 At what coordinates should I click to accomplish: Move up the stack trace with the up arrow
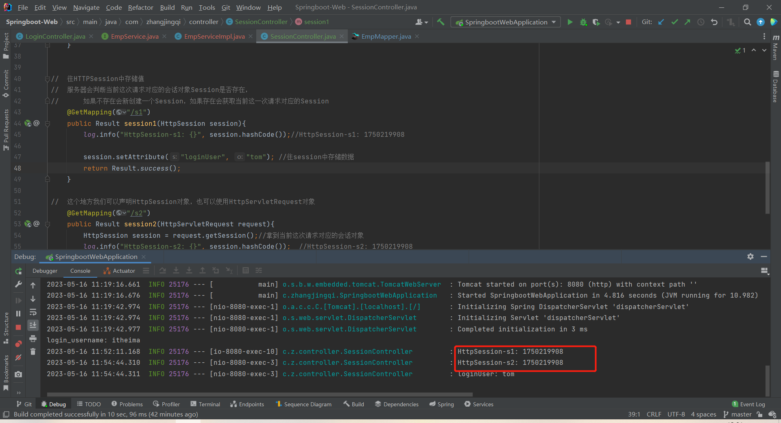(33, 285)
